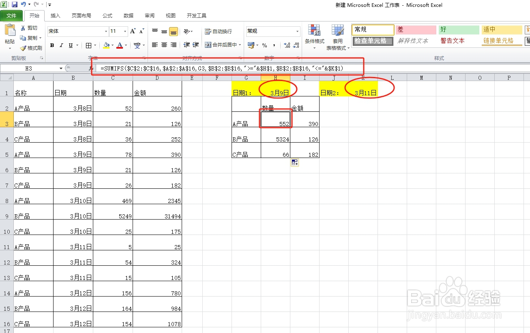The width and height of the screenshot is (530, 333).
Task: Decrease font size with the small A
Action: point(142,31)
